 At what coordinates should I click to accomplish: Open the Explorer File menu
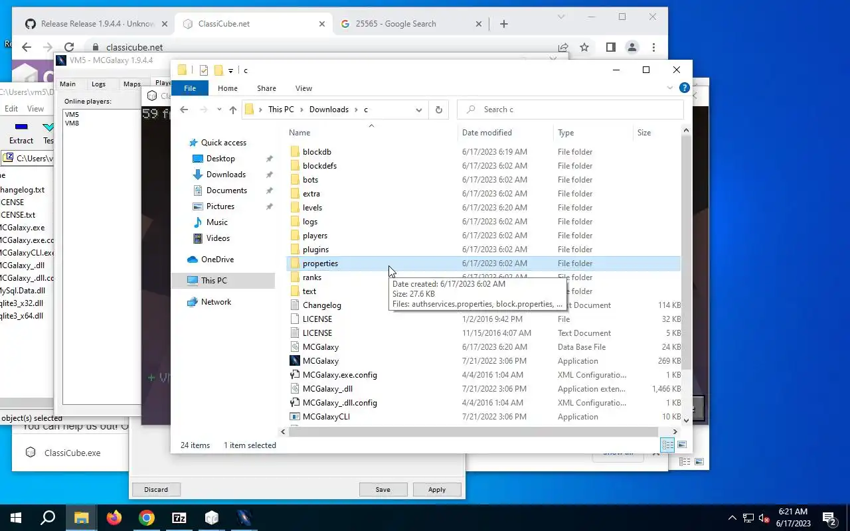[190, 88]
